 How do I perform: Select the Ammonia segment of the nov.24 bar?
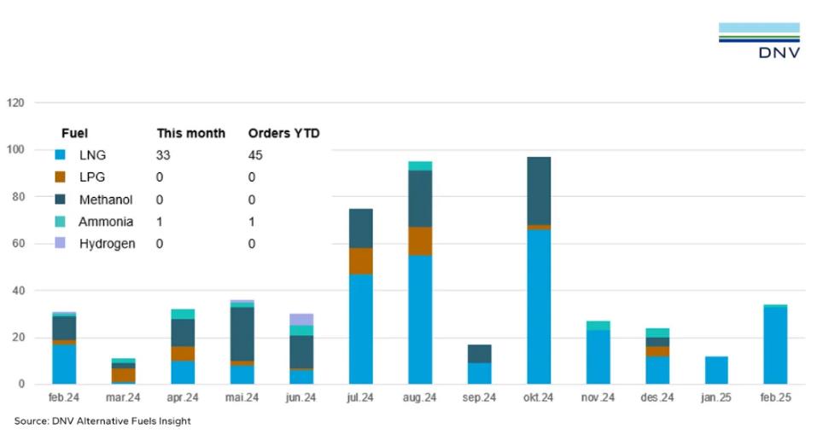[x=598, y=326]
